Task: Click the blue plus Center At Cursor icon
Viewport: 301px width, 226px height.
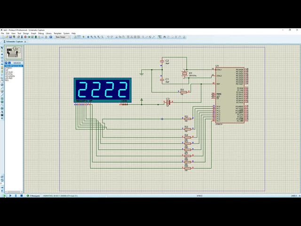Action: tap(88, 37)
